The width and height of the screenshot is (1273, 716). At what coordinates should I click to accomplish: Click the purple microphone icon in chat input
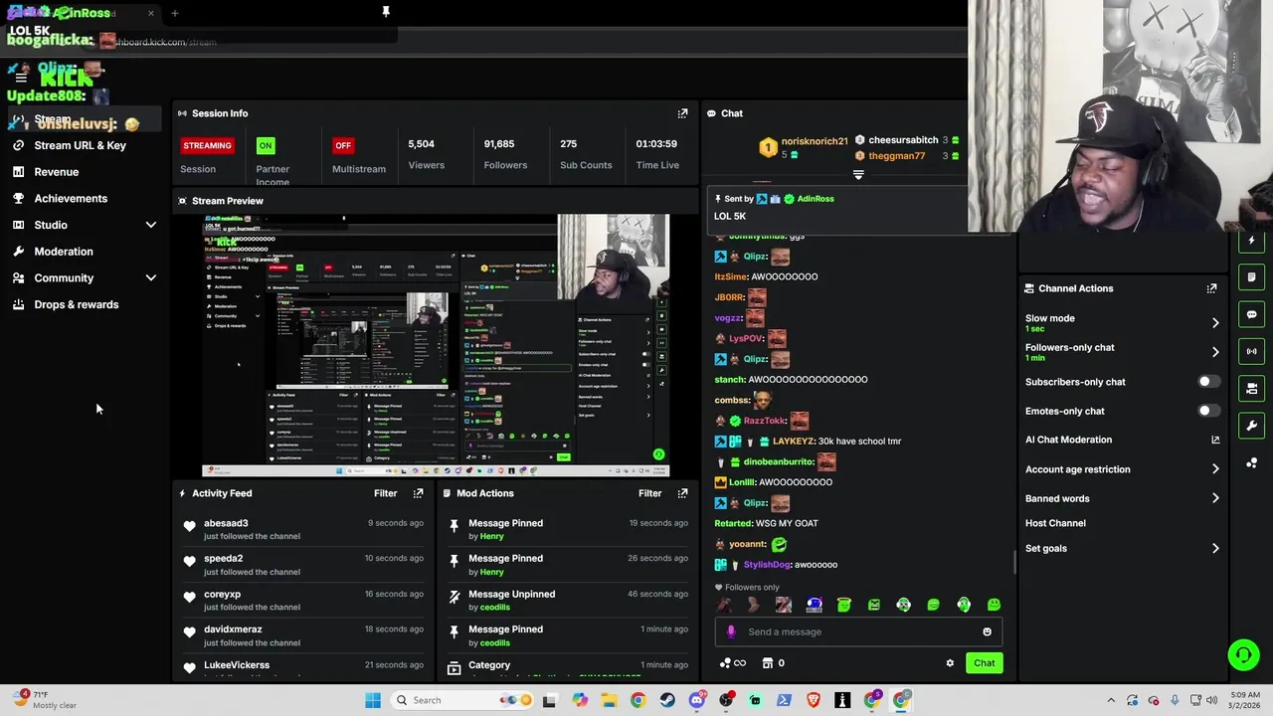pyautogui.click(x=731, y=631)
